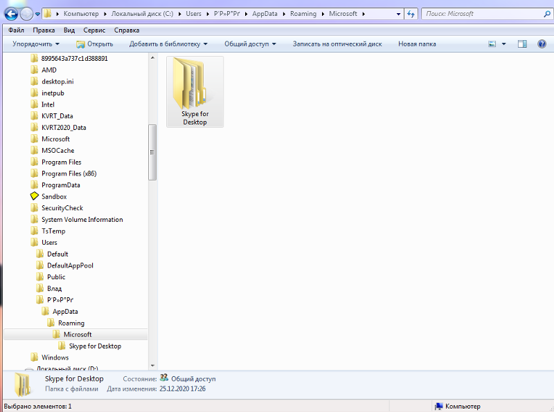The width and height of the screenshot is (554, 412).
Task: Select Public folder in tree
Action: click(56, 277)
